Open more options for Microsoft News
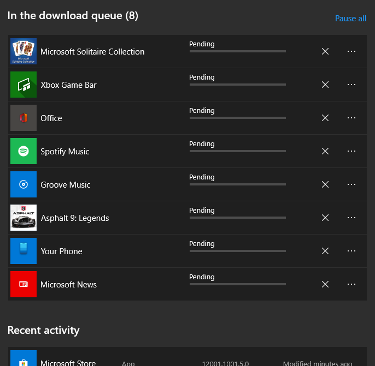Screen dimensions: 375x366 tap(351, 284)
